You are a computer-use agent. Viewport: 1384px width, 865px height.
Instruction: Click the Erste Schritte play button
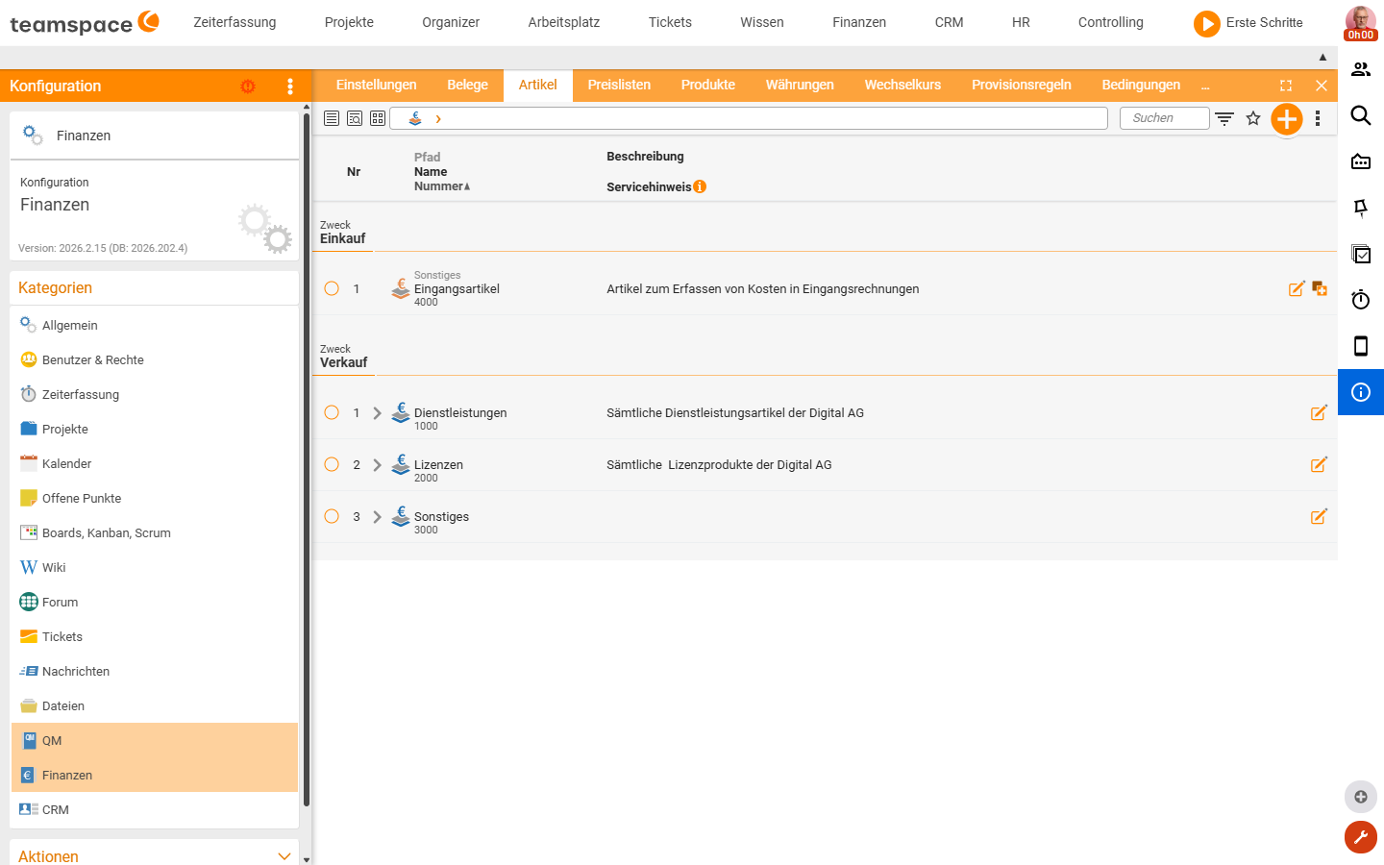1207,23
